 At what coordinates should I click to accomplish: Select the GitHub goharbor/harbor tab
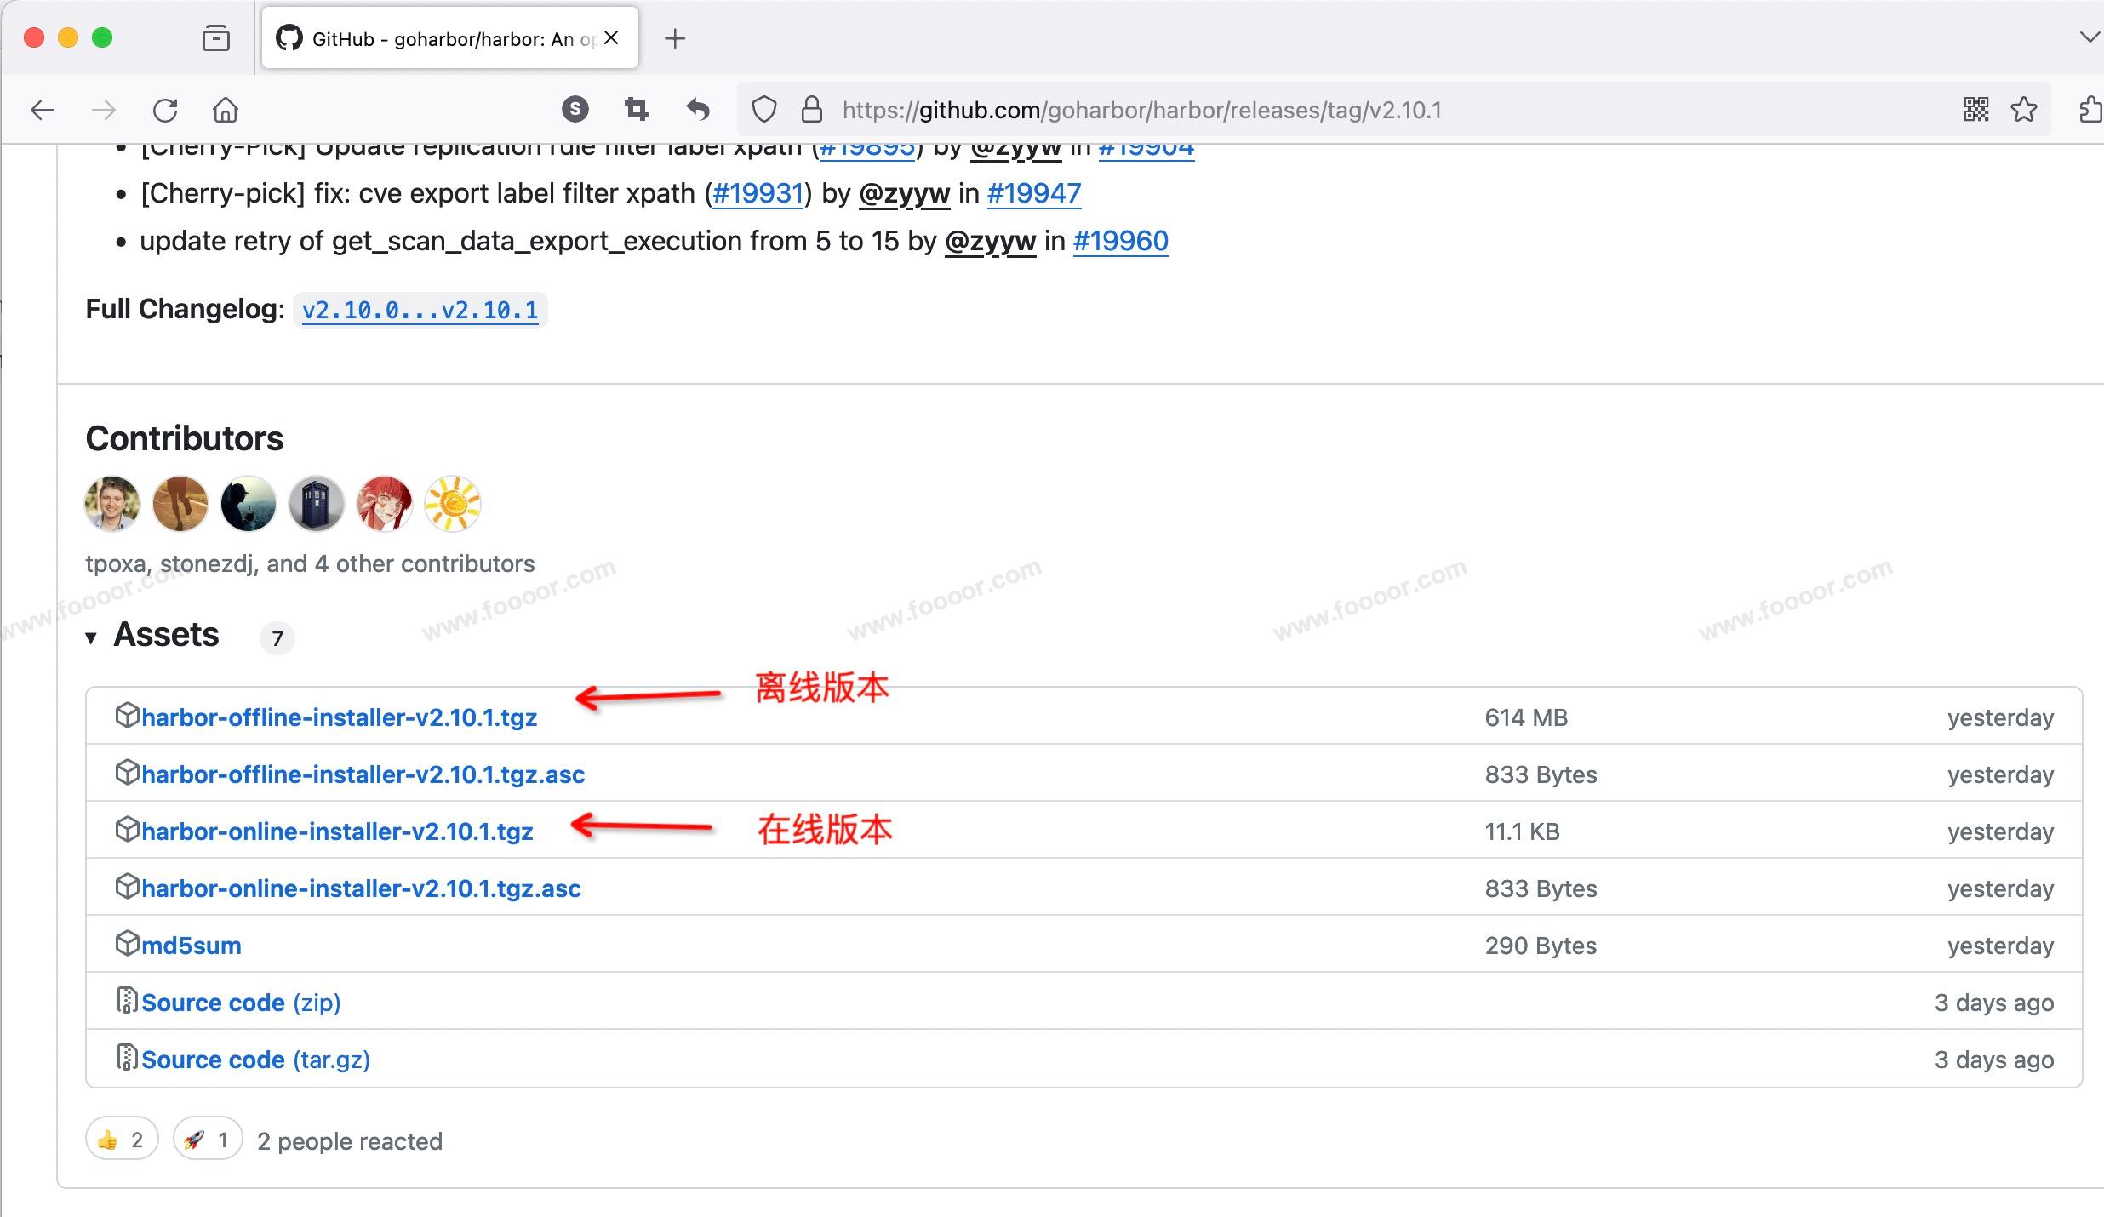(443, 39)
